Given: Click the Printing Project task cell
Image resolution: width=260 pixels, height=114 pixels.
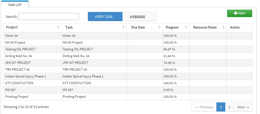Looking at the screenshot, I should (x=94, y=97).
